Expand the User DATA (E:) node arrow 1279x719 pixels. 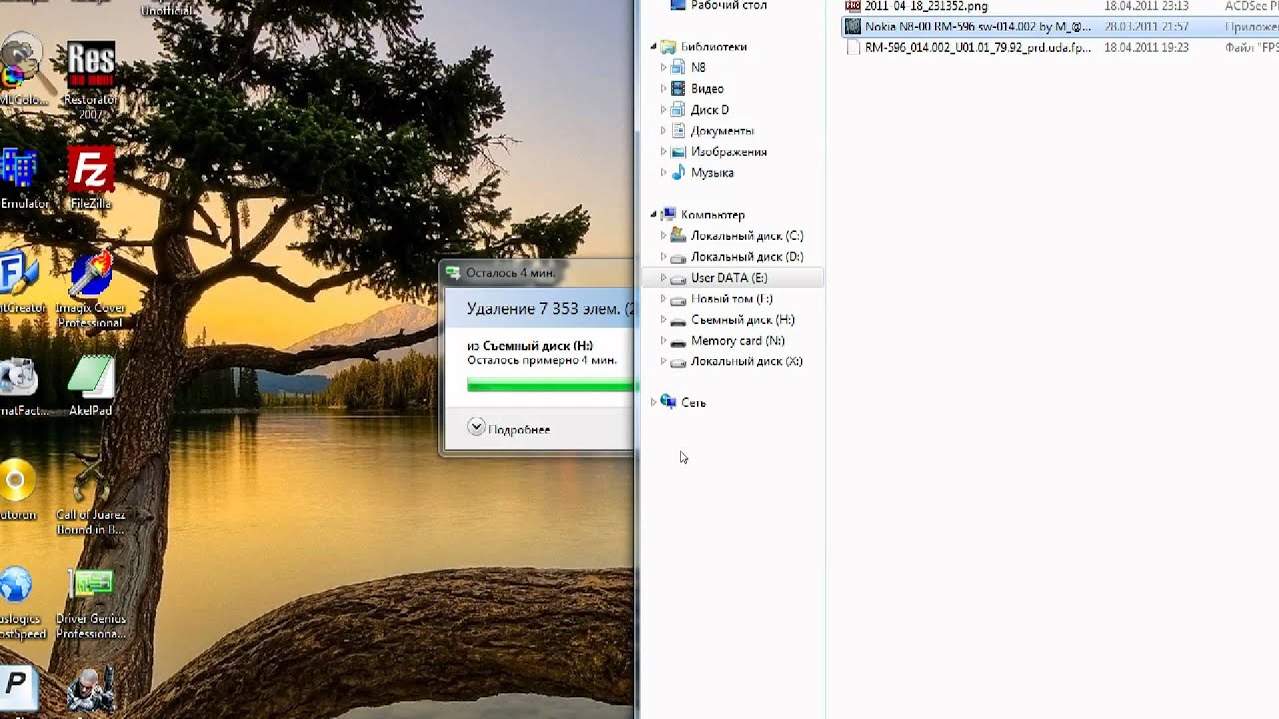(663, 278)
